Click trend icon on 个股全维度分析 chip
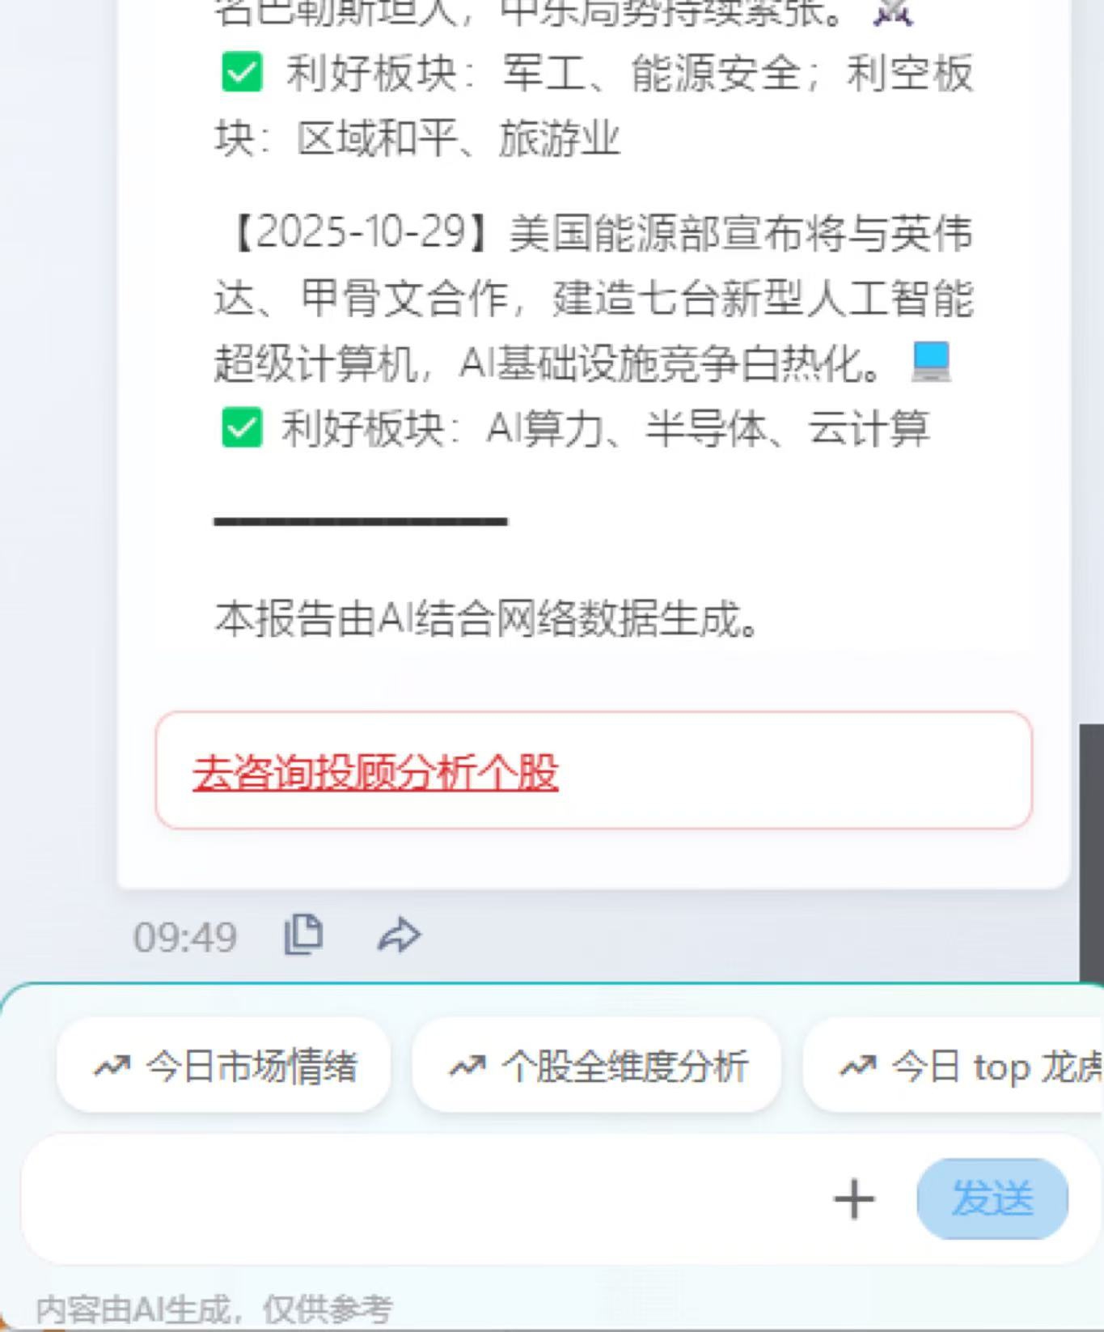 point(467,1066)
